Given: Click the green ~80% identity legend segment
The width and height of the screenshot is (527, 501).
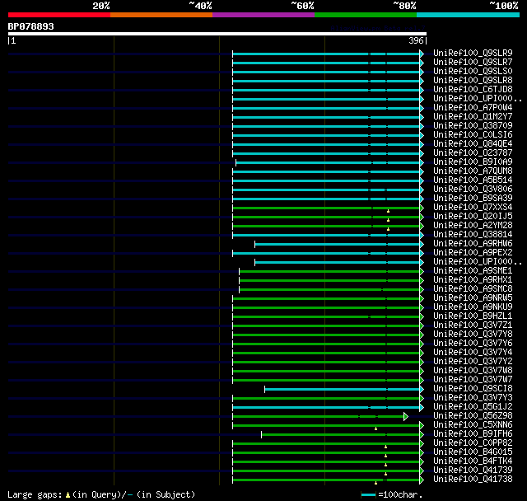Looking at the screenshot, I should pos(366,15).
